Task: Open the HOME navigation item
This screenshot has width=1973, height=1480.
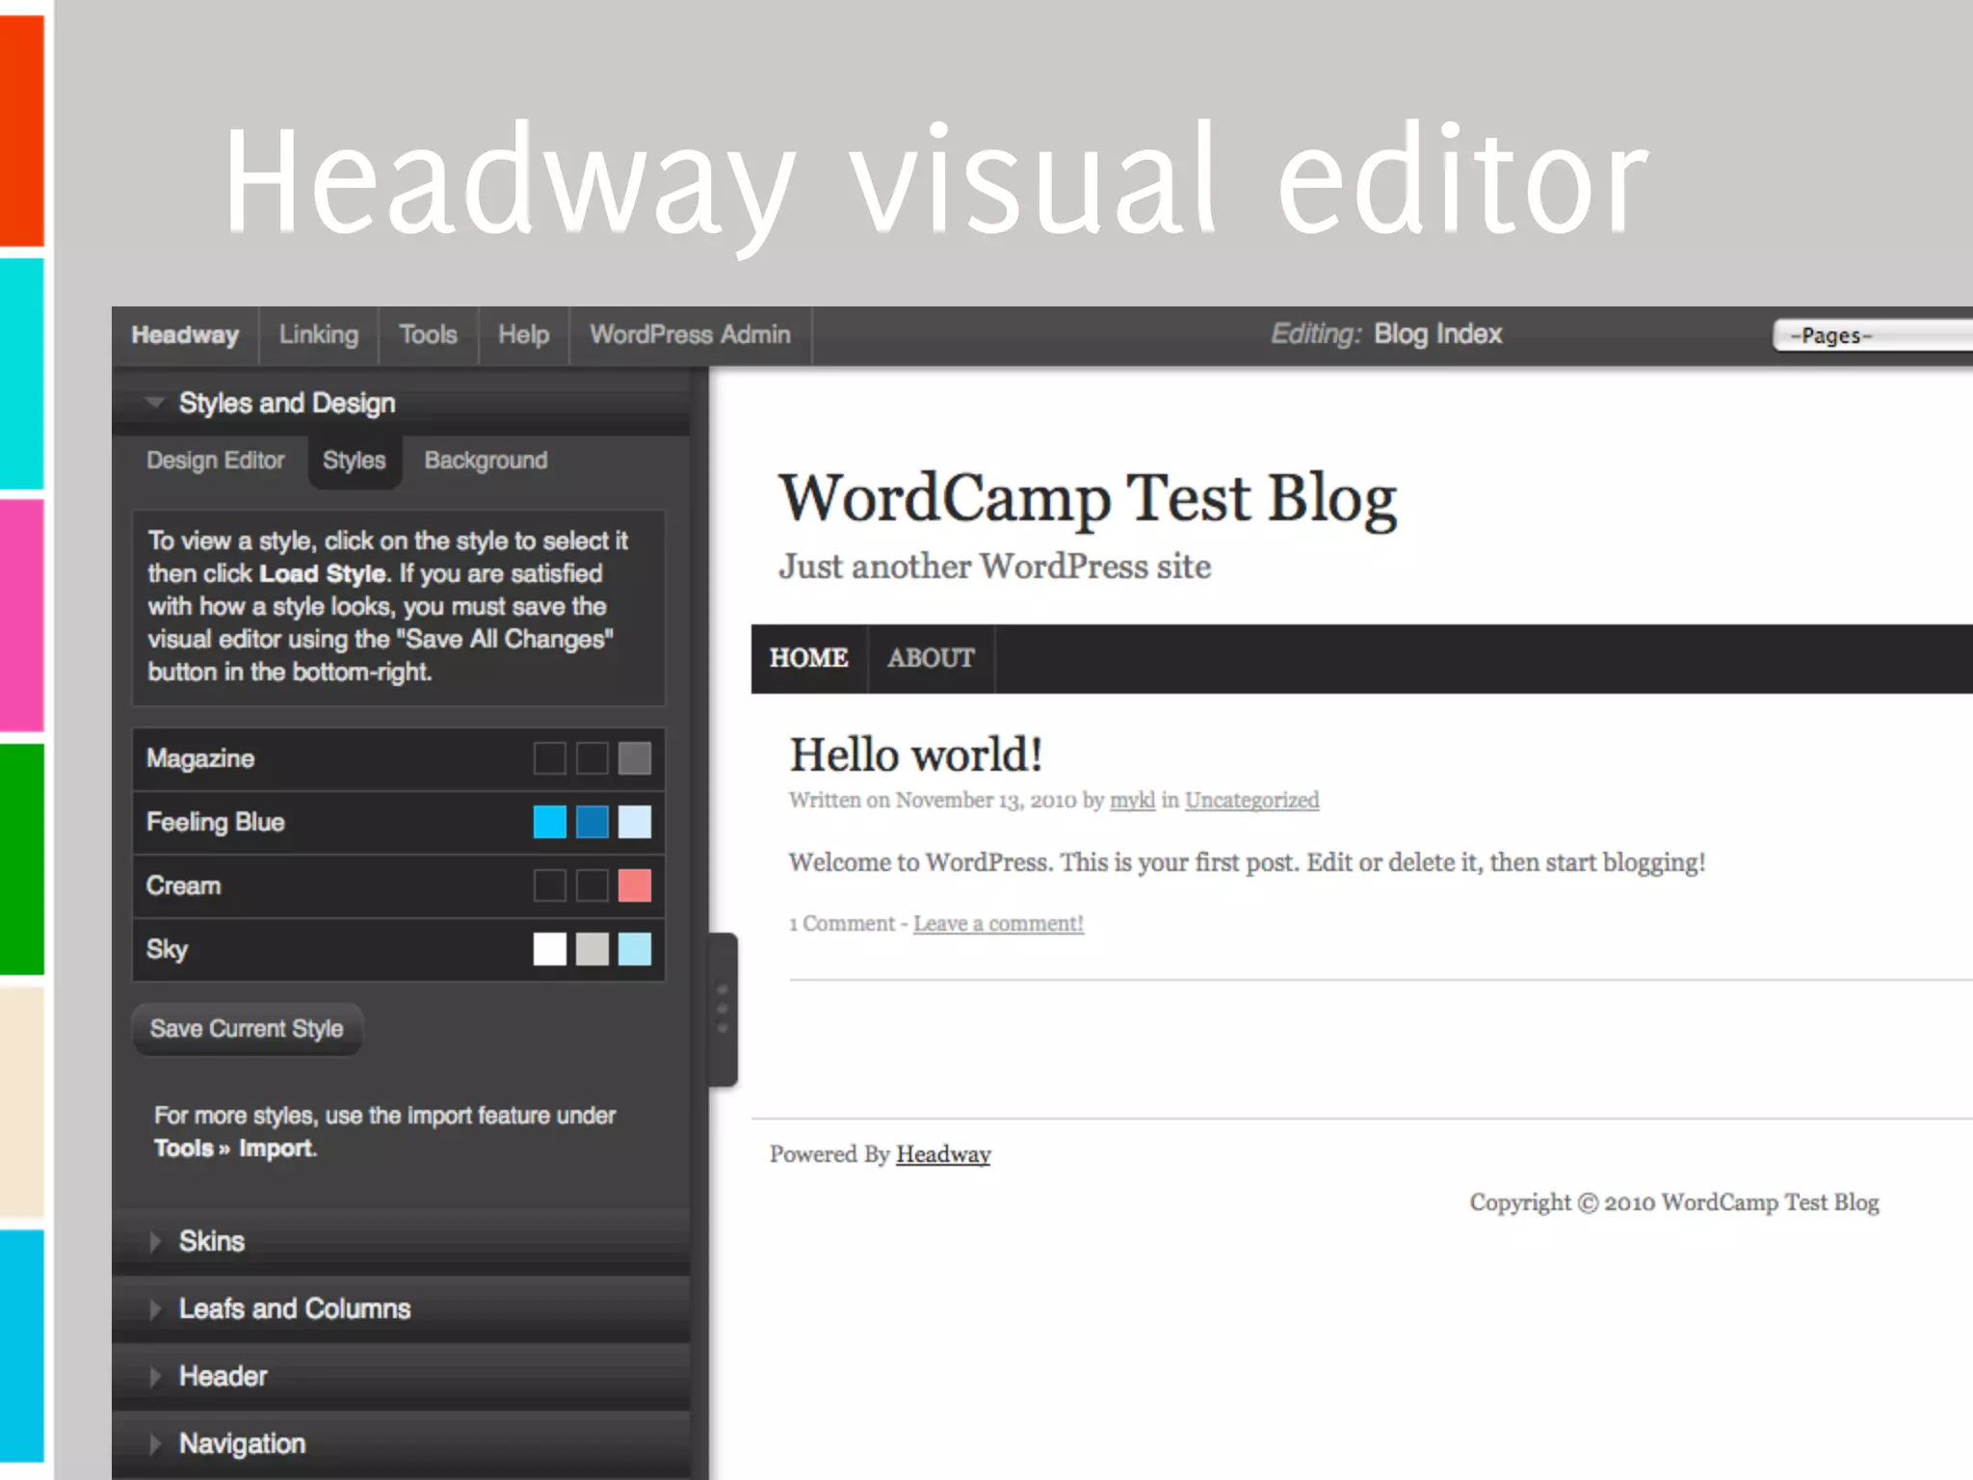Action: tap(809, 659)
